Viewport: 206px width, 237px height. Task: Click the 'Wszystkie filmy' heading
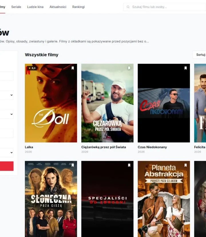click(x=41, y=55)
